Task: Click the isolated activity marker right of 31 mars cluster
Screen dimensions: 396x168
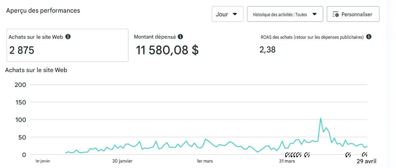Action: click(x=307, y=155)
